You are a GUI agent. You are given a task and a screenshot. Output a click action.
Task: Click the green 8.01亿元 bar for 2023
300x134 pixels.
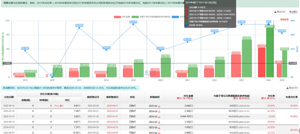(247, 58)
